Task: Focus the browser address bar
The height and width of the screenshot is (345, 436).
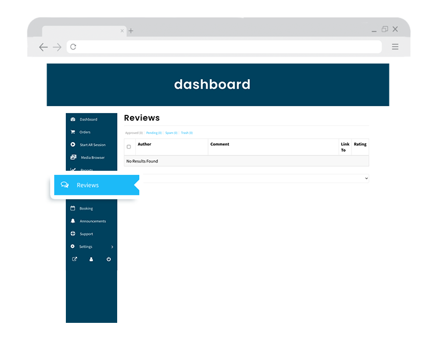Action: 224,47
